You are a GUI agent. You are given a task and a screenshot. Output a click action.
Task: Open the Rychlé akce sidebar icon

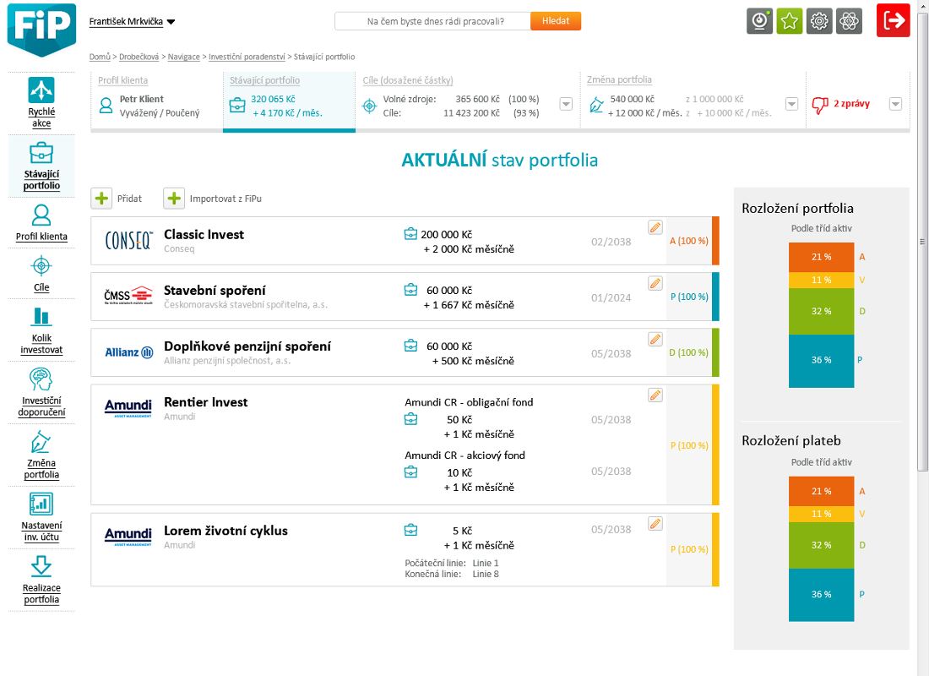coord(41,90)
